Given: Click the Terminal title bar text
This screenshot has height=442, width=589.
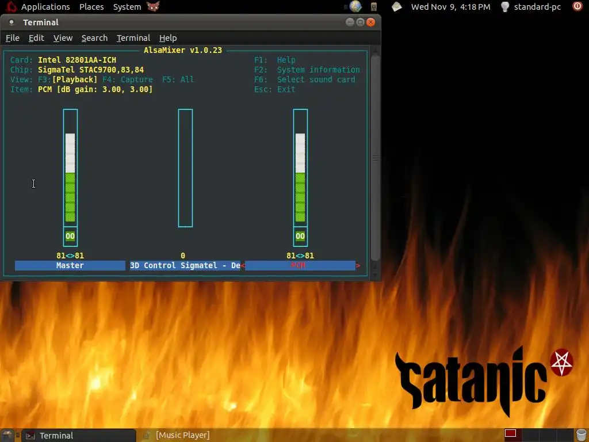Looking at the screenshot, I should [41, 22].
